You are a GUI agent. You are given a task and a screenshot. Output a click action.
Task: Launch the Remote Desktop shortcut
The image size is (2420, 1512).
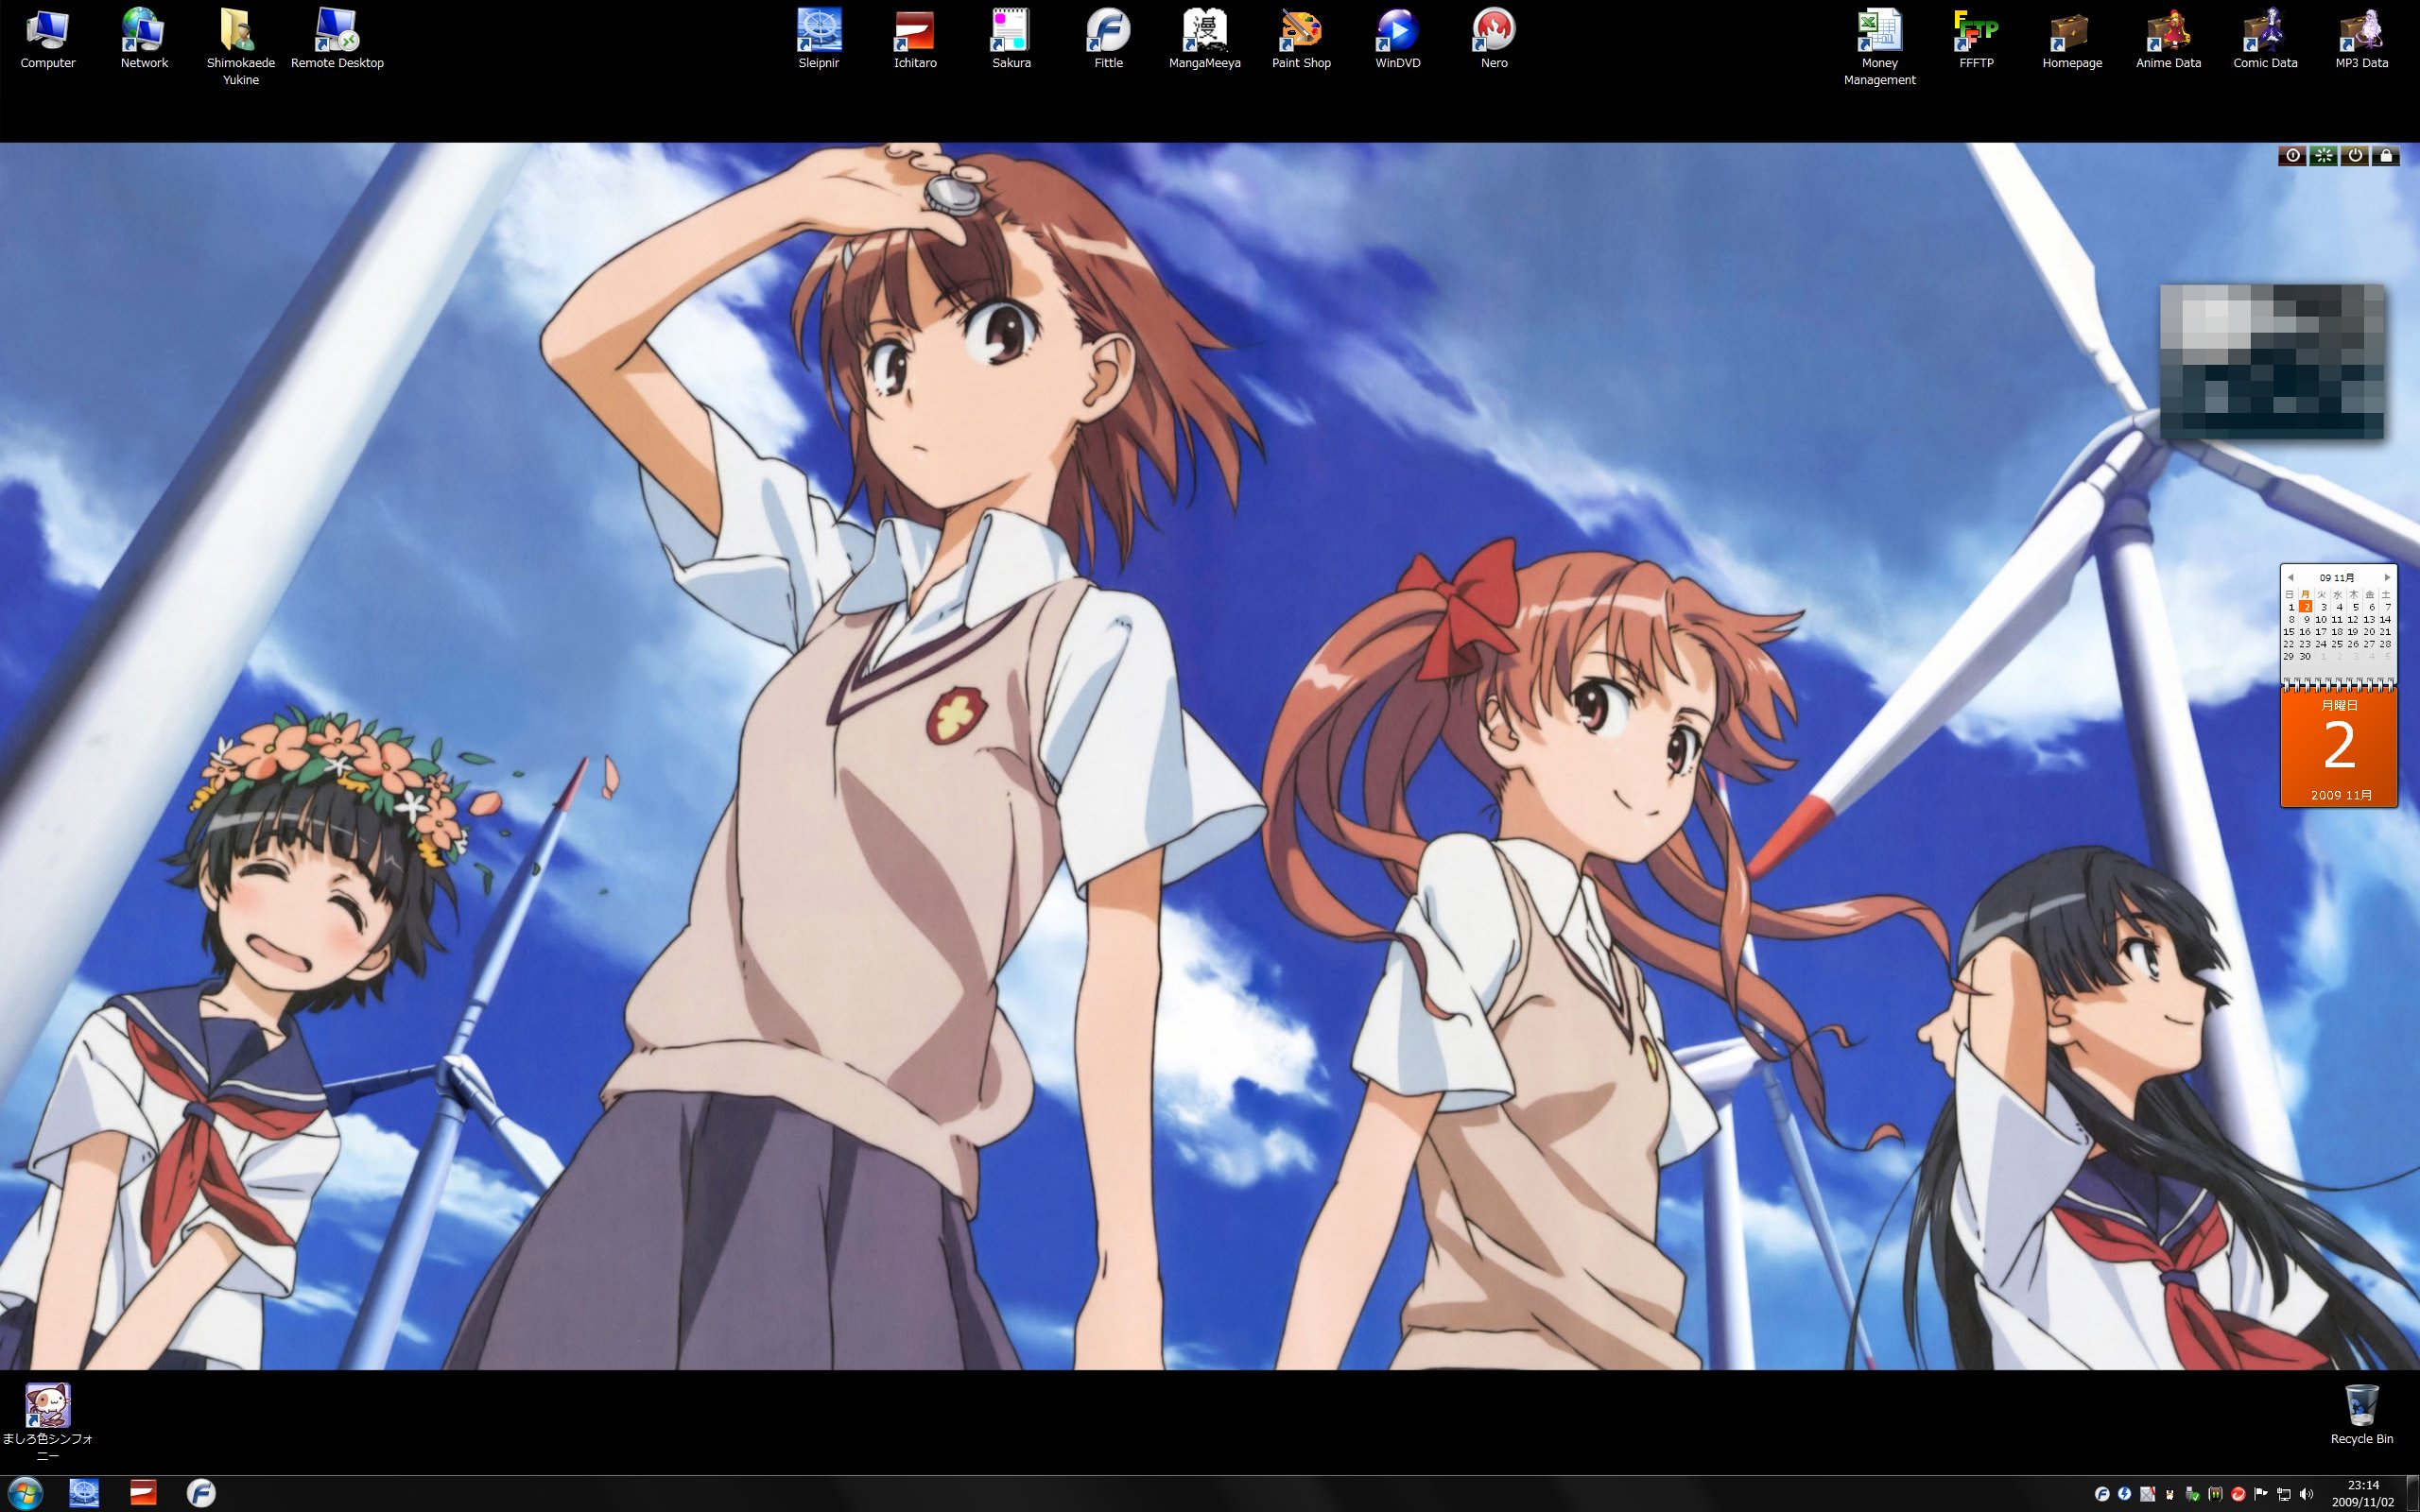pyautogui.click(x=337, y=40)
